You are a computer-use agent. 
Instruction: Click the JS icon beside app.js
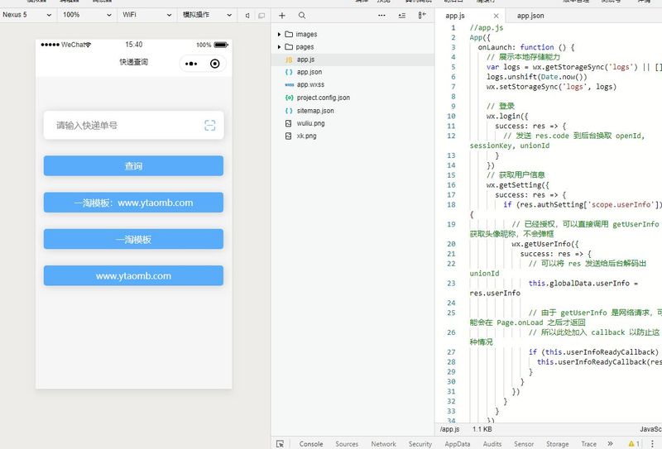(289, 60)
